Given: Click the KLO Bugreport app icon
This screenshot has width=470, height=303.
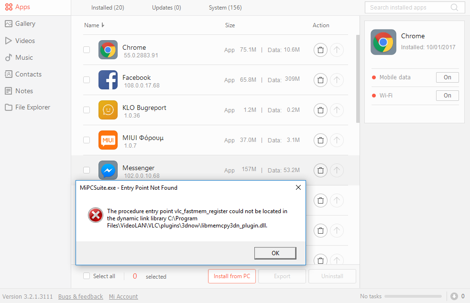Looking at the screenshot, I should [x=108, y=110].
